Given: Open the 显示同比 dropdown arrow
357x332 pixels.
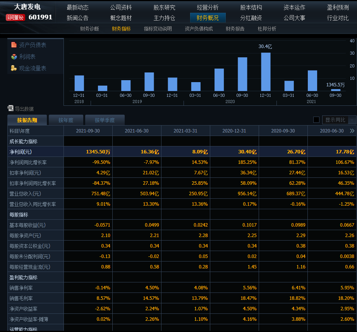Looking at the screenshot, I should (352, 120).
